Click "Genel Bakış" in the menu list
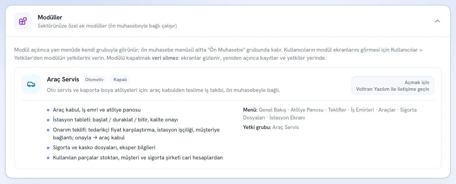 tap(272, 110)
